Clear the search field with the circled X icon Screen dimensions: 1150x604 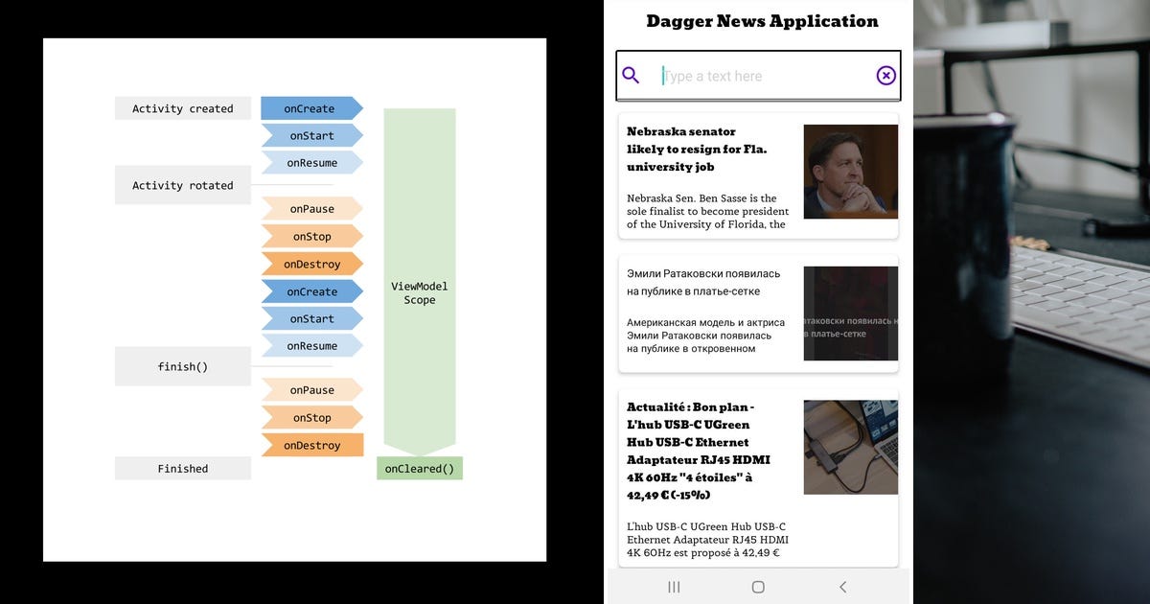tap(885, 74)
